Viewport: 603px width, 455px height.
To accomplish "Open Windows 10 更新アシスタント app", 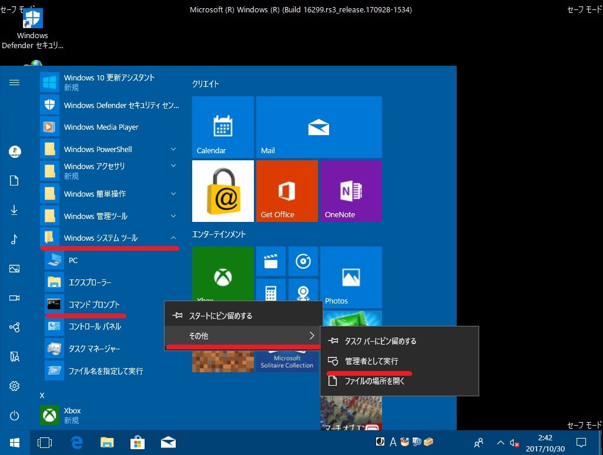I will point(109,82).
